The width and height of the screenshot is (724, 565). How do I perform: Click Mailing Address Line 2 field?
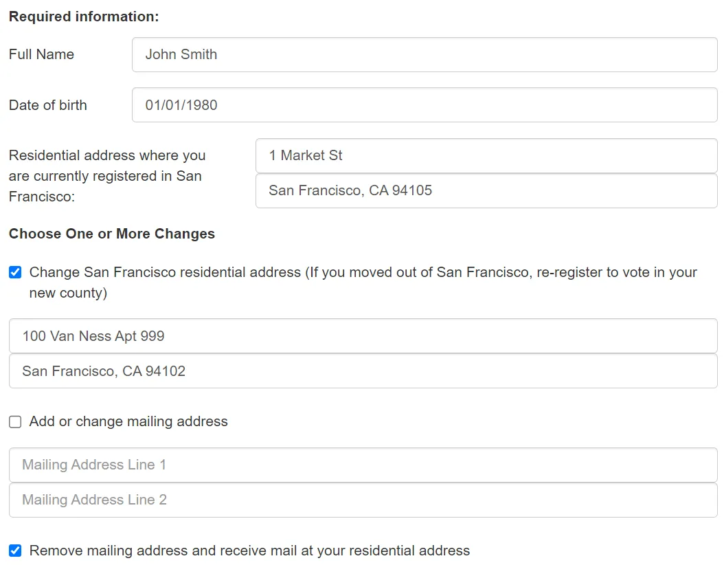coord(363,500)
